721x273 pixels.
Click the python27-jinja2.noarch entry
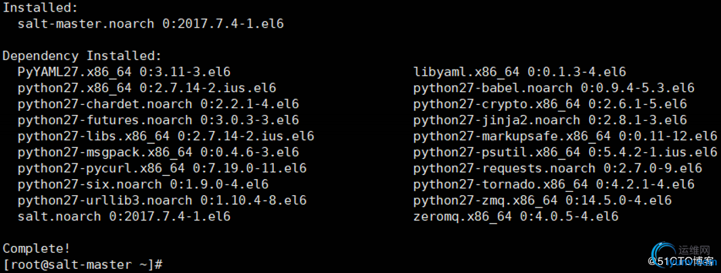(x=550, y=120)
